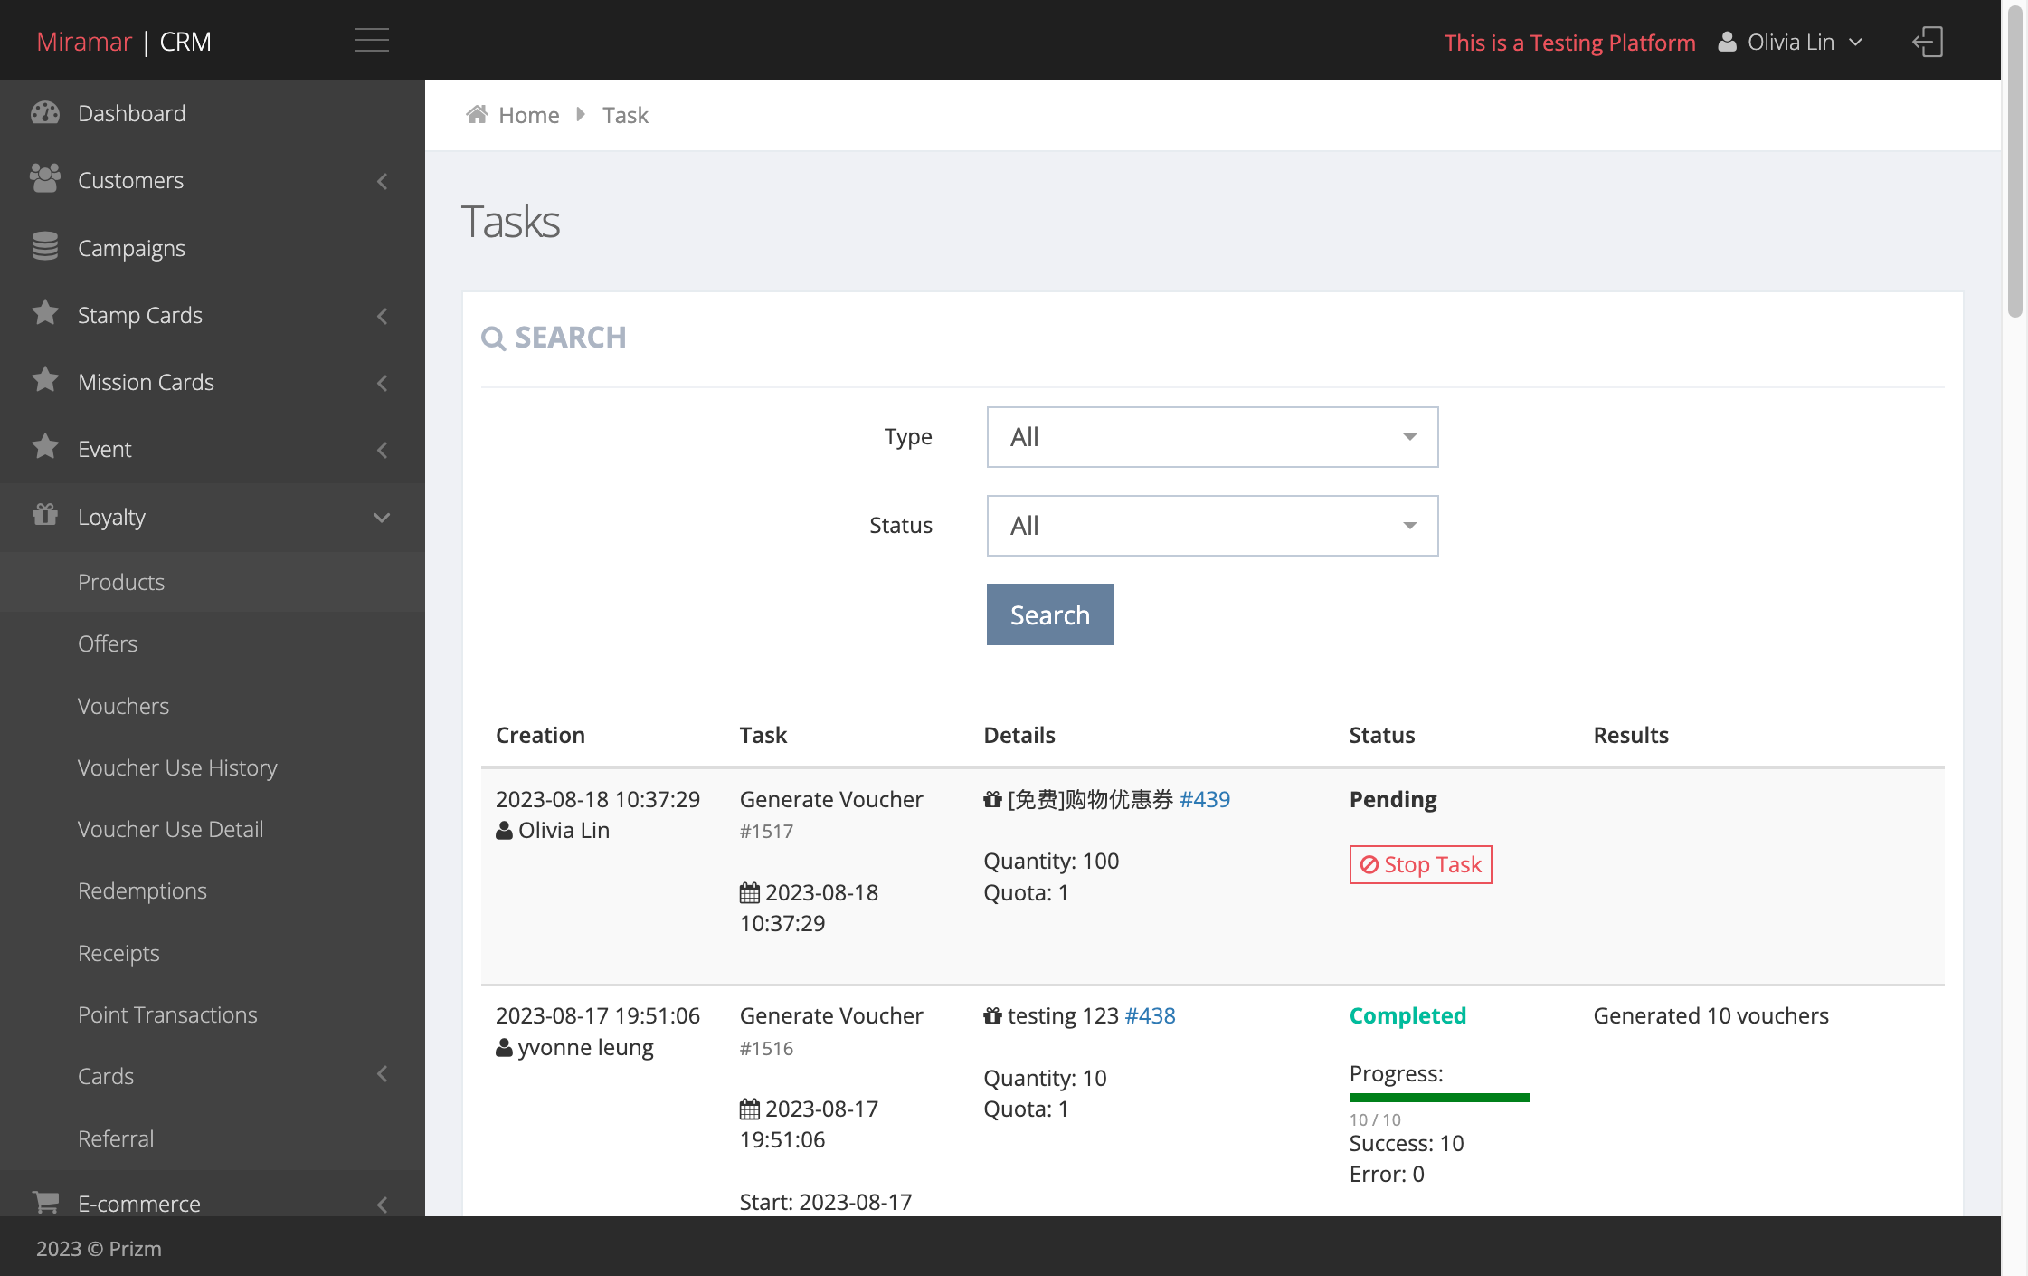Click calendar icon in task #1516 row
2028x1276 pixels.
(750, 1109)
